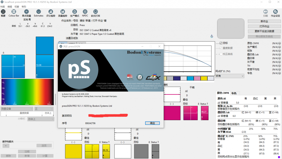Open the 帮助 menu

coord(24,7)
